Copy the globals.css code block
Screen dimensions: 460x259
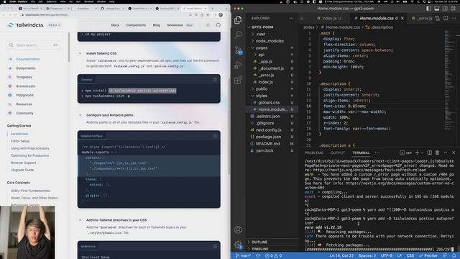click(215, 246)
